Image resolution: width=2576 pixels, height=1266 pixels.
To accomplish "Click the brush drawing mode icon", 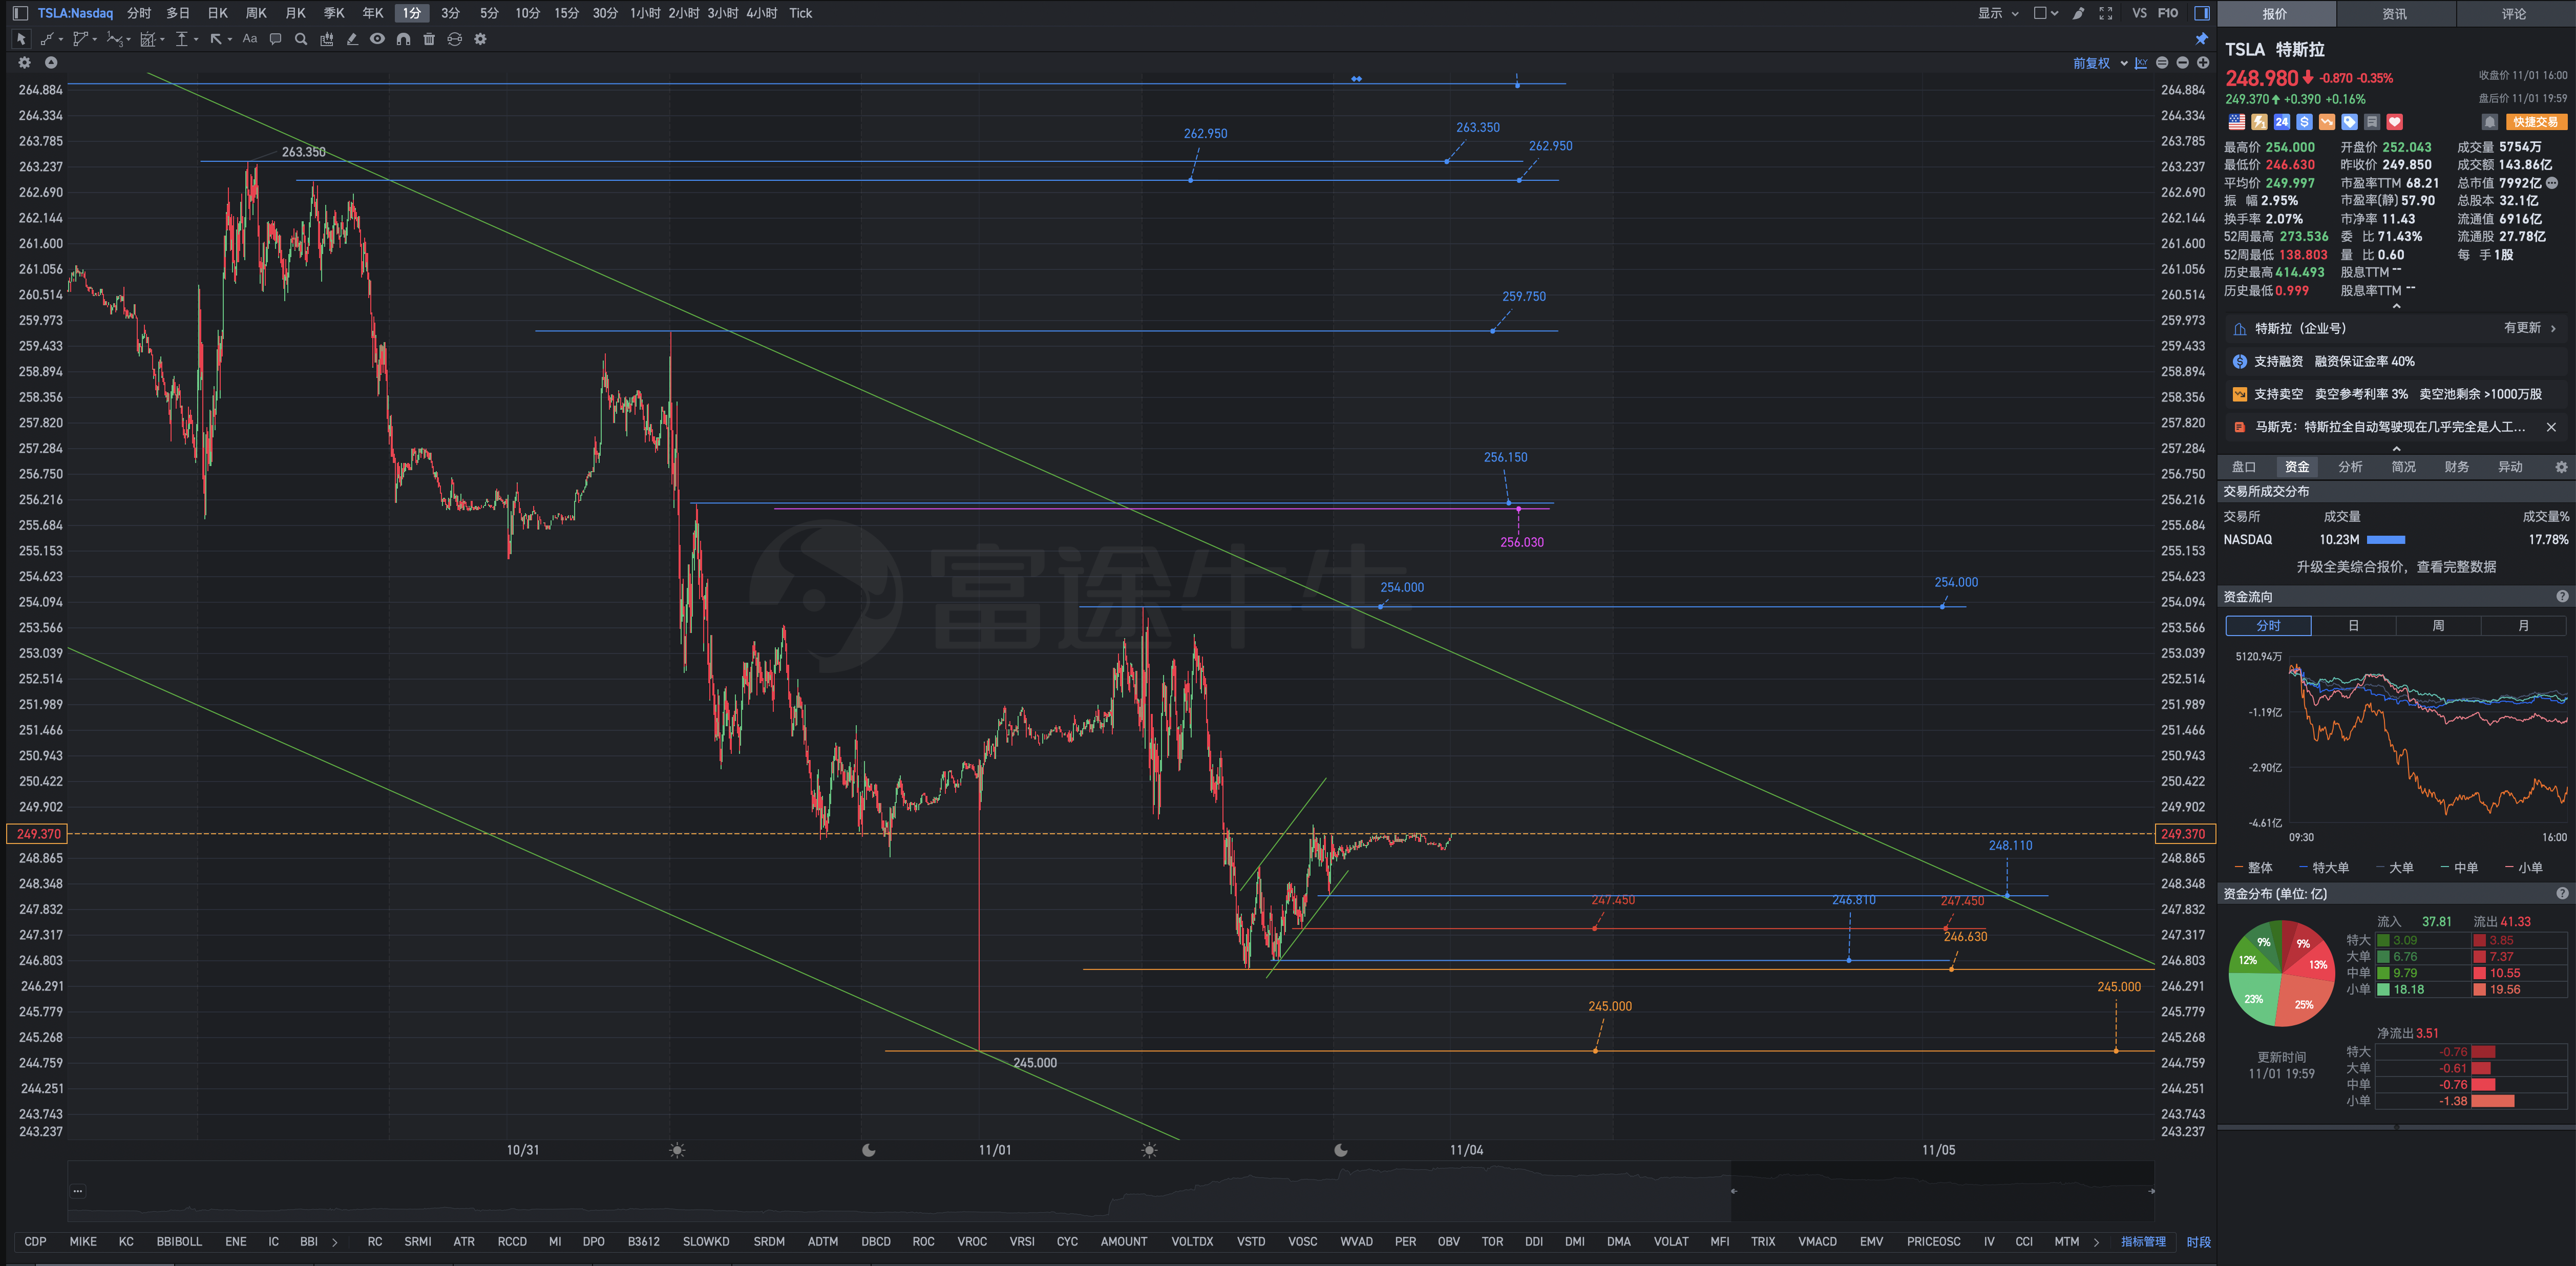I will click(x=2078, y=13).
